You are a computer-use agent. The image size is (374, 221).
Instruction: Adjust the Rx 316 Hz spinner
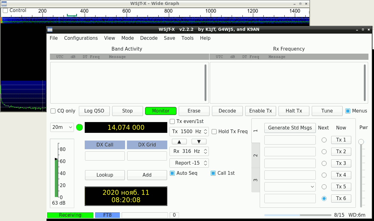[189, 151]
